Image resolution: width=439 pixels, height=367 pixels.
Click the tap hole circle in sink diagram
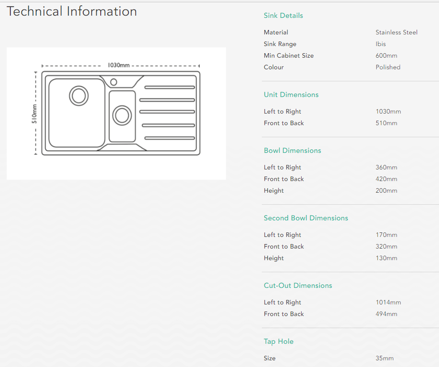pyautogui.click(x=114, y=82)
